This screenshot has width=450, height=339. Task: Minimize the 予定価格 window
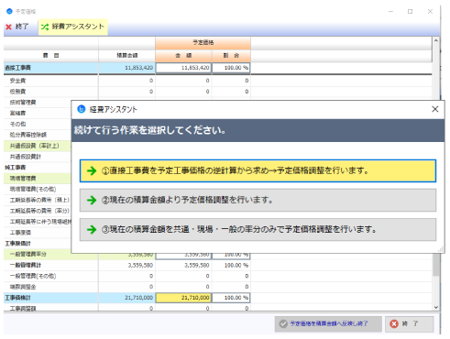[390, 12]
